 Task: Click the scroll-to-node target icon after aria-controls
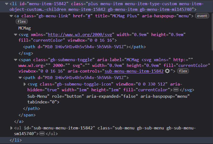[167, 71]
